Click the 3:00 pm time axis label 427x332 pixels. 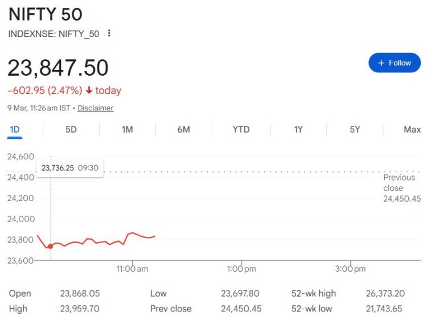click(x=350, y=268)
